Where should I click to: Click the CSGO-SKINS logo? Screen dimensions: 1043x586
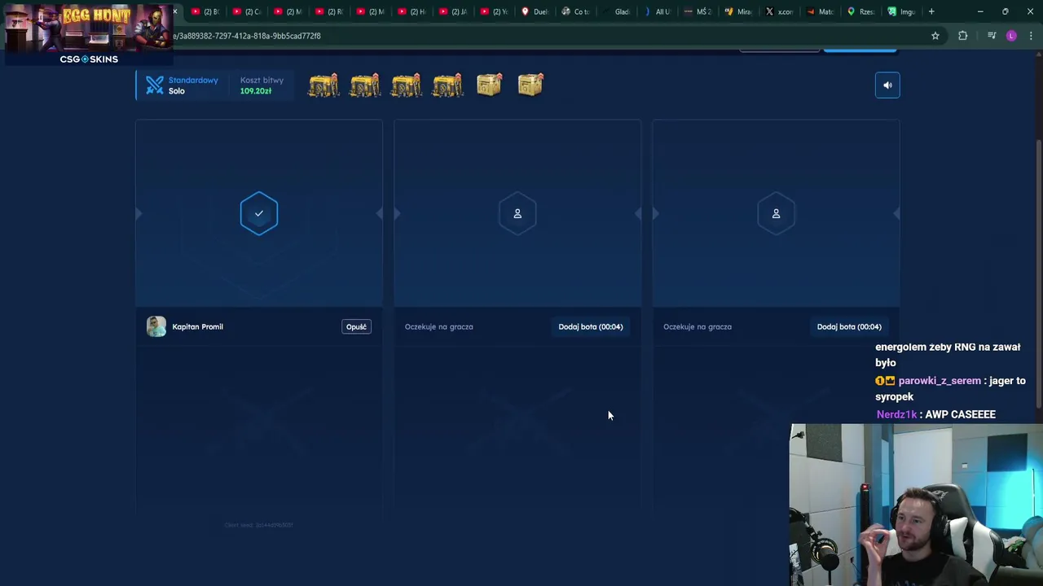click(89, 59)
